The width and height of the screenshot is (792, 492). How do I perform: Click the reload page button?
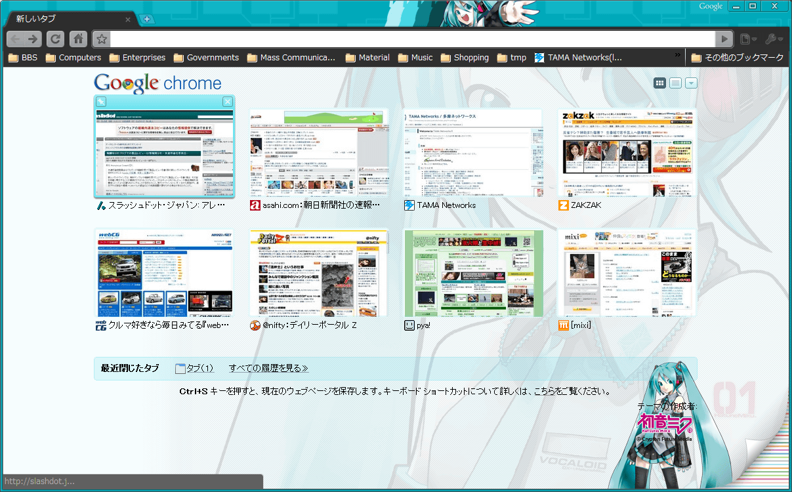56,39
